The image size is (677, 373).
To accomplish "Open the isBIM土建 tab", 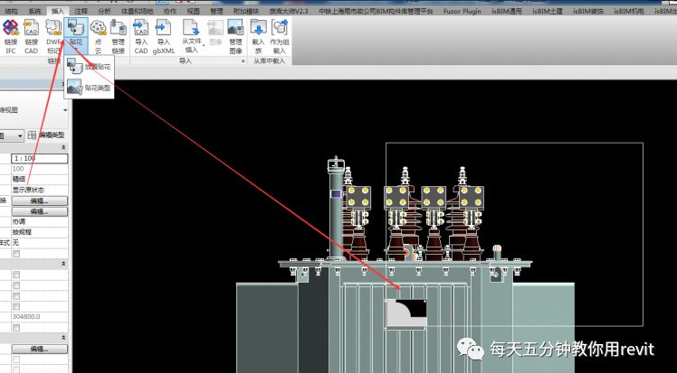I will pyautogui.click(x=548, y=11).
